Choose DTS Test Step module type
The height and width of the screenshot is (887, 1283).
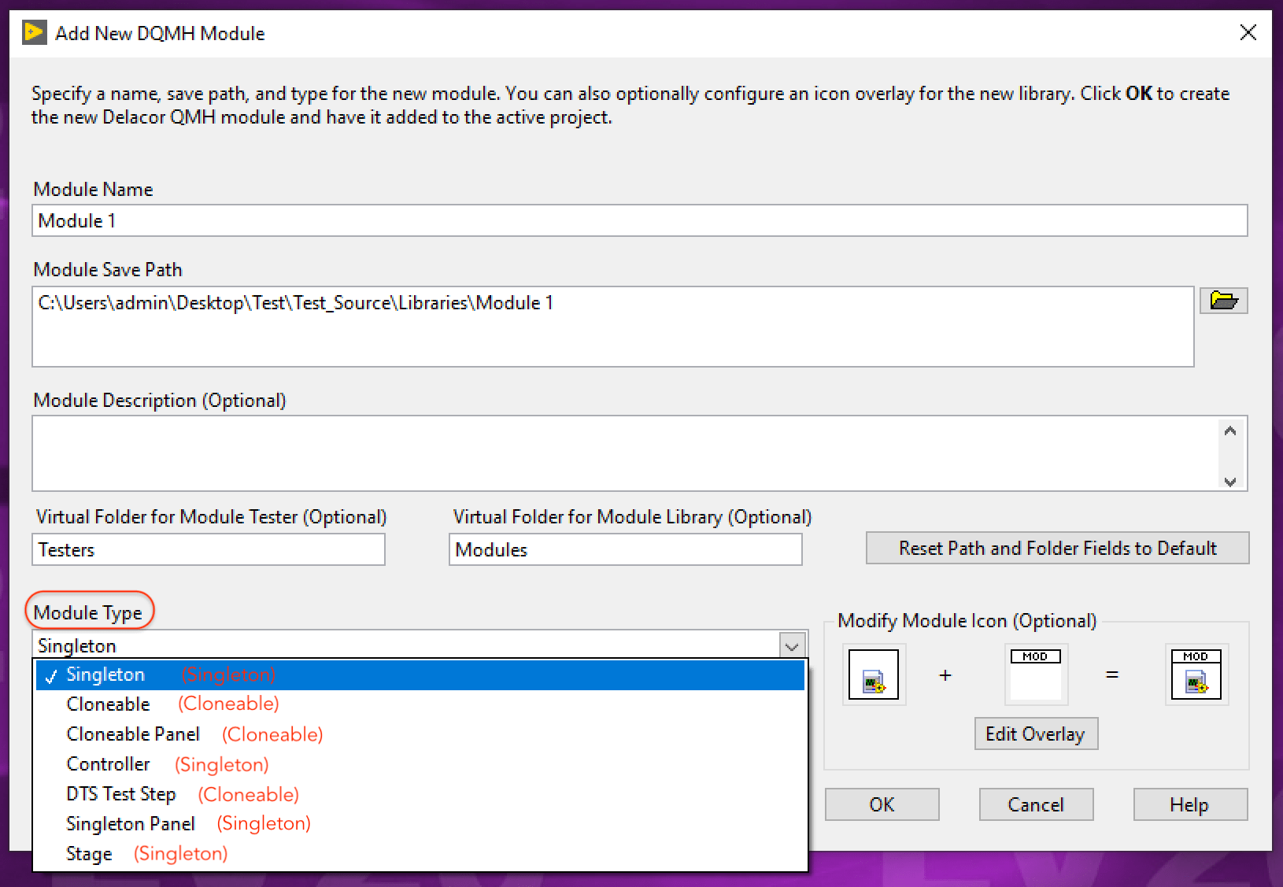click(x=420, y=794)
